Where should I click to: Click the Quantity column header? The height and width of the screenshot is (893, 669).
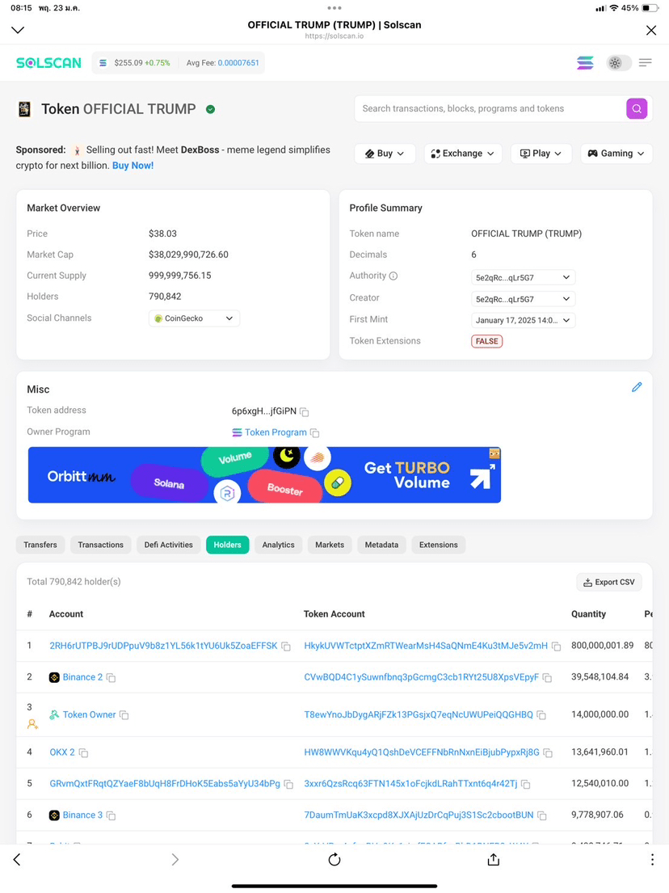click(588, 614)
